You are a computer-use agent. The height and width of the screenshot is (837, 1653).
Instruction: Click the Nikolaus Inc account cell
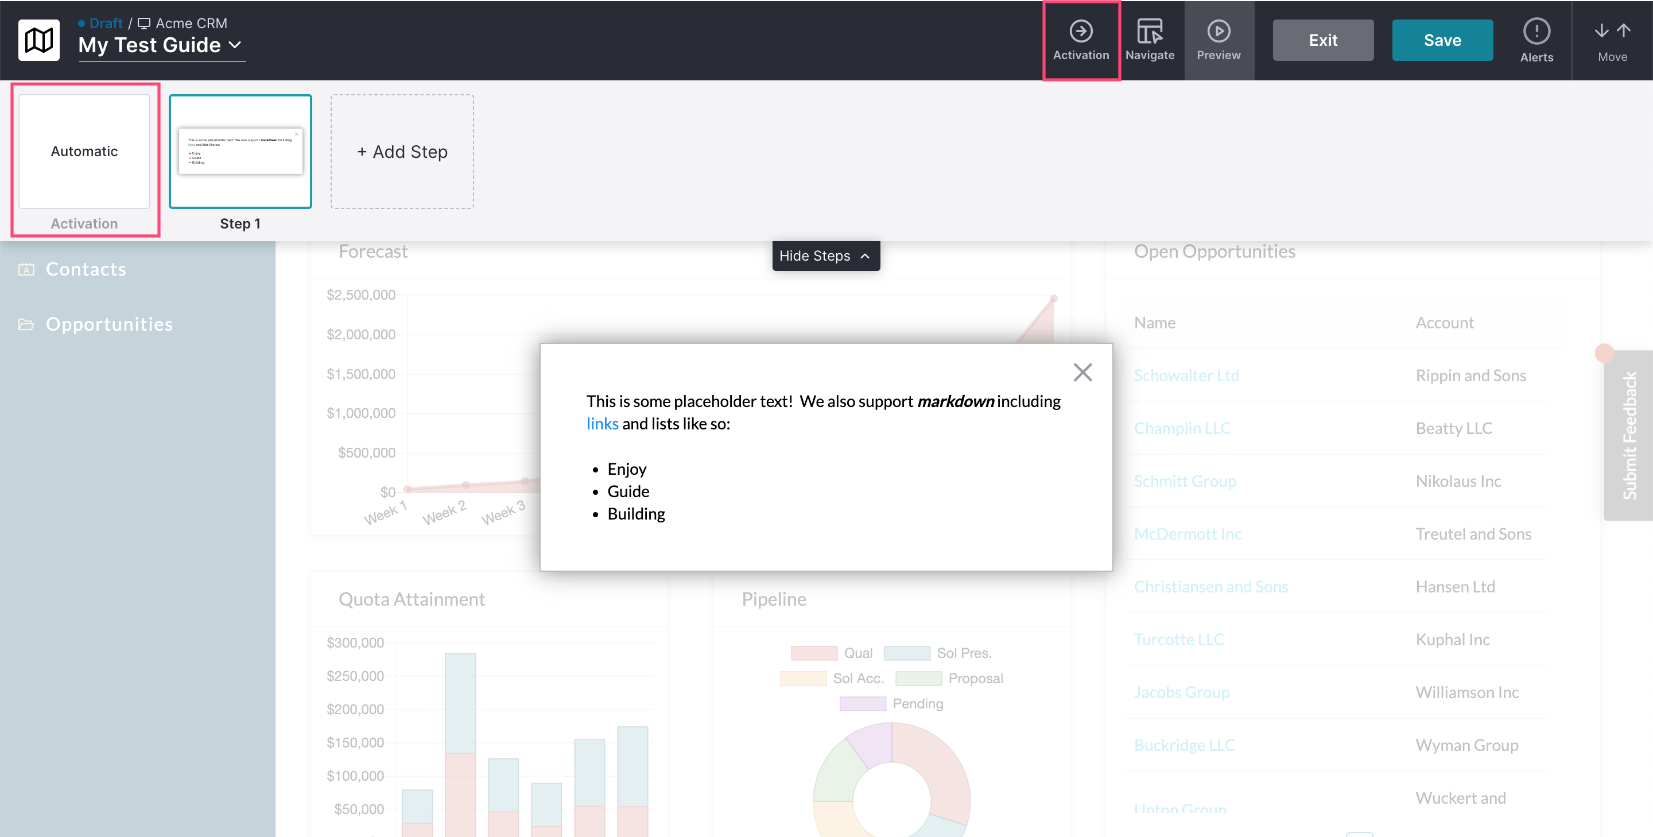tap(1458, 480)
